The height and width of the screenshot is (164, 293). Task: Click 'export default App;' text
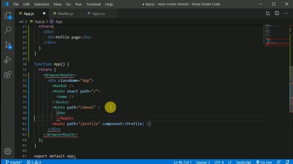tap(55, 156)
